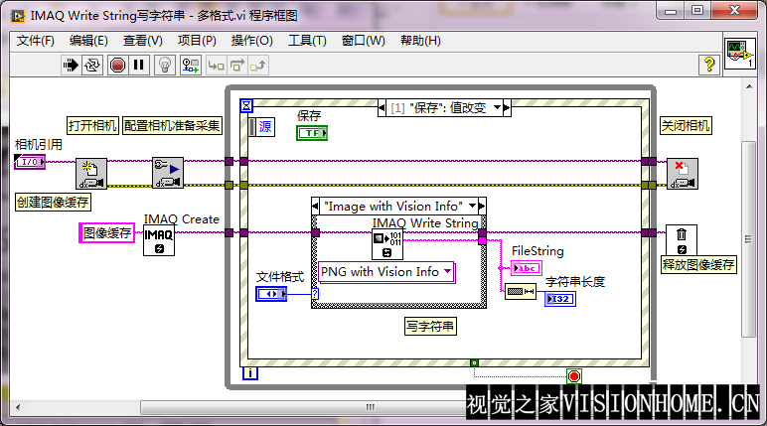767x426 pixels.
Task: Minimize the block diagram window
Action: click(x=671, y=10)
